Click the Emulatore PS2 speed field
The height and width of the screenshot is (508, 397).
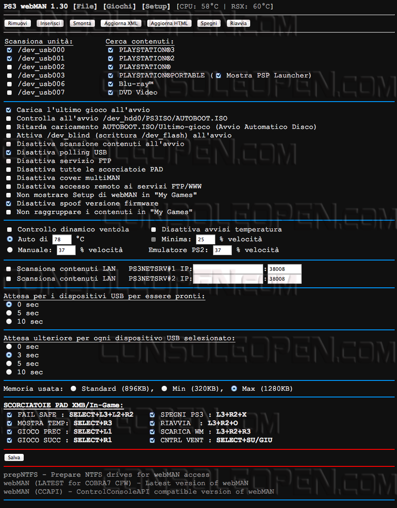222,250
